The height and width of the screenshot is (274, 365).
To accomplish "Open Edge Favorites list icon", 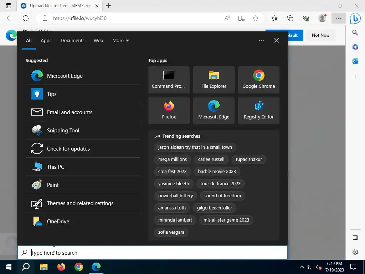I will [x=274, y=18].
